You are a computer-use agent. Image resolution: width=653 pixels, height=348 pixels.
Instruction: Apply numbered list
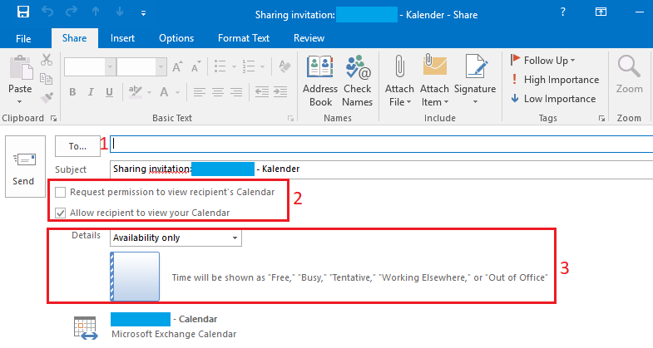point(249,66)
